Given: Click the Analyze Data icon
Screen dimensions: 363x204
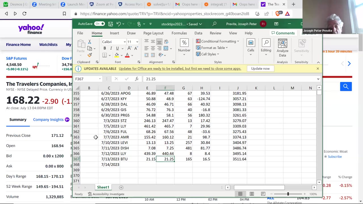Looking at the screenshot, I should (282, 43).
